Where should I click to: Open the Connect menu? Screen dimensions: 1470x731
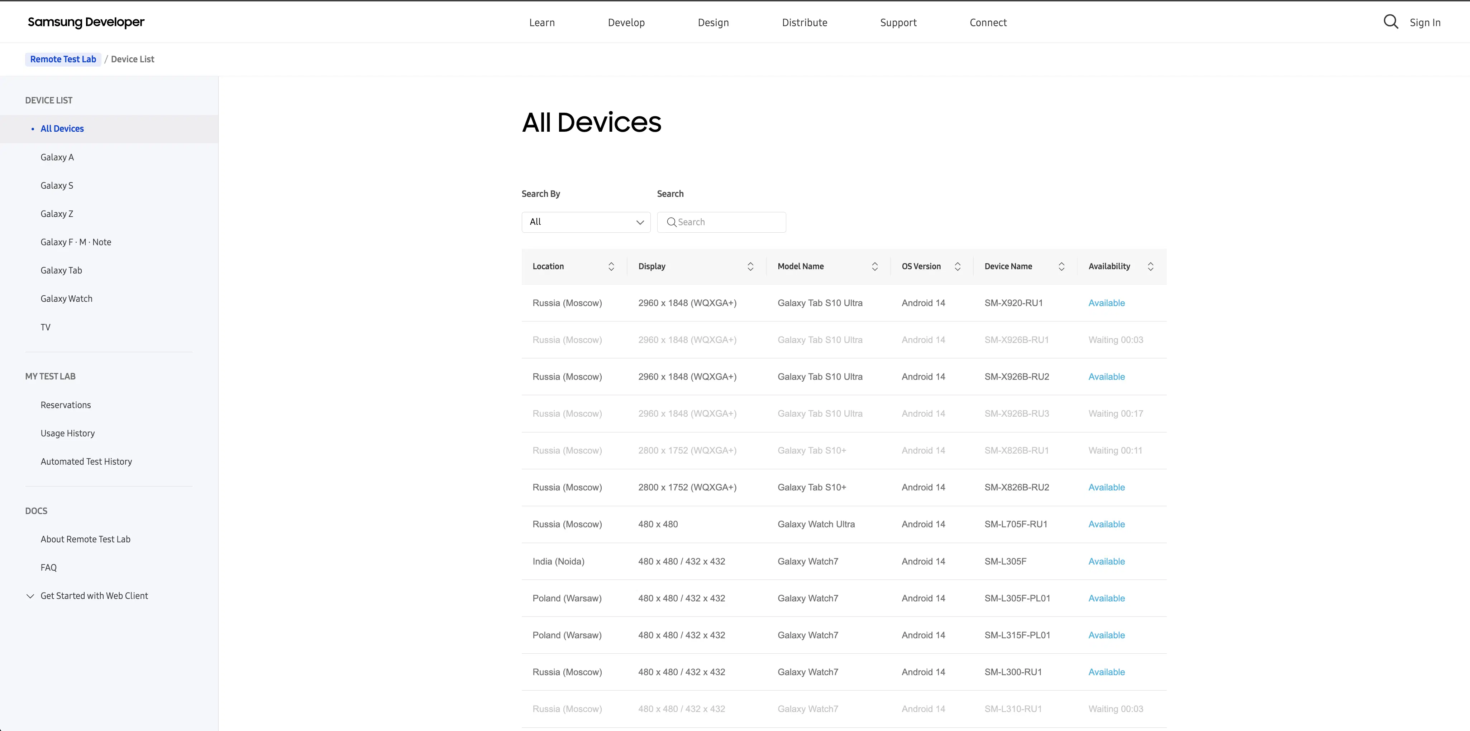click(x=988, y=22)
